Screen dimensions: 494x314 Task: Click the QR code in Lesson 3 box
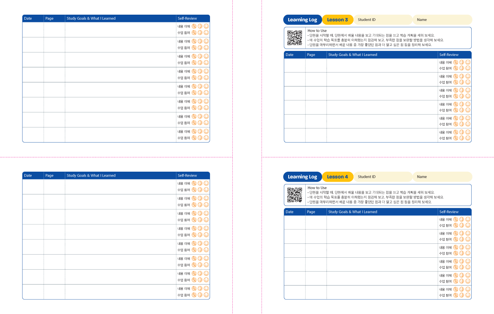(x=294, y=37)
